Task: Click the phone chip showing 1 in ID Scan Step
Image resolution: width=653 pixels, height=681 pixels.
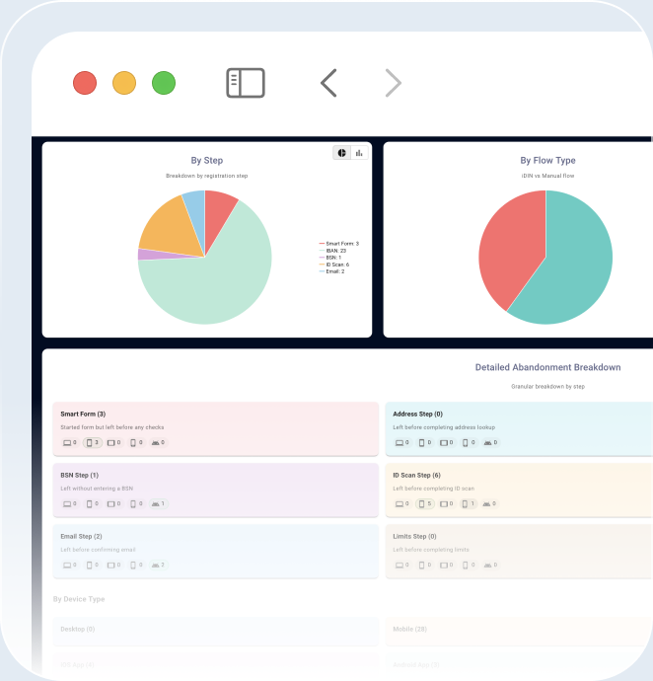Action: click(x=469, y=503)
